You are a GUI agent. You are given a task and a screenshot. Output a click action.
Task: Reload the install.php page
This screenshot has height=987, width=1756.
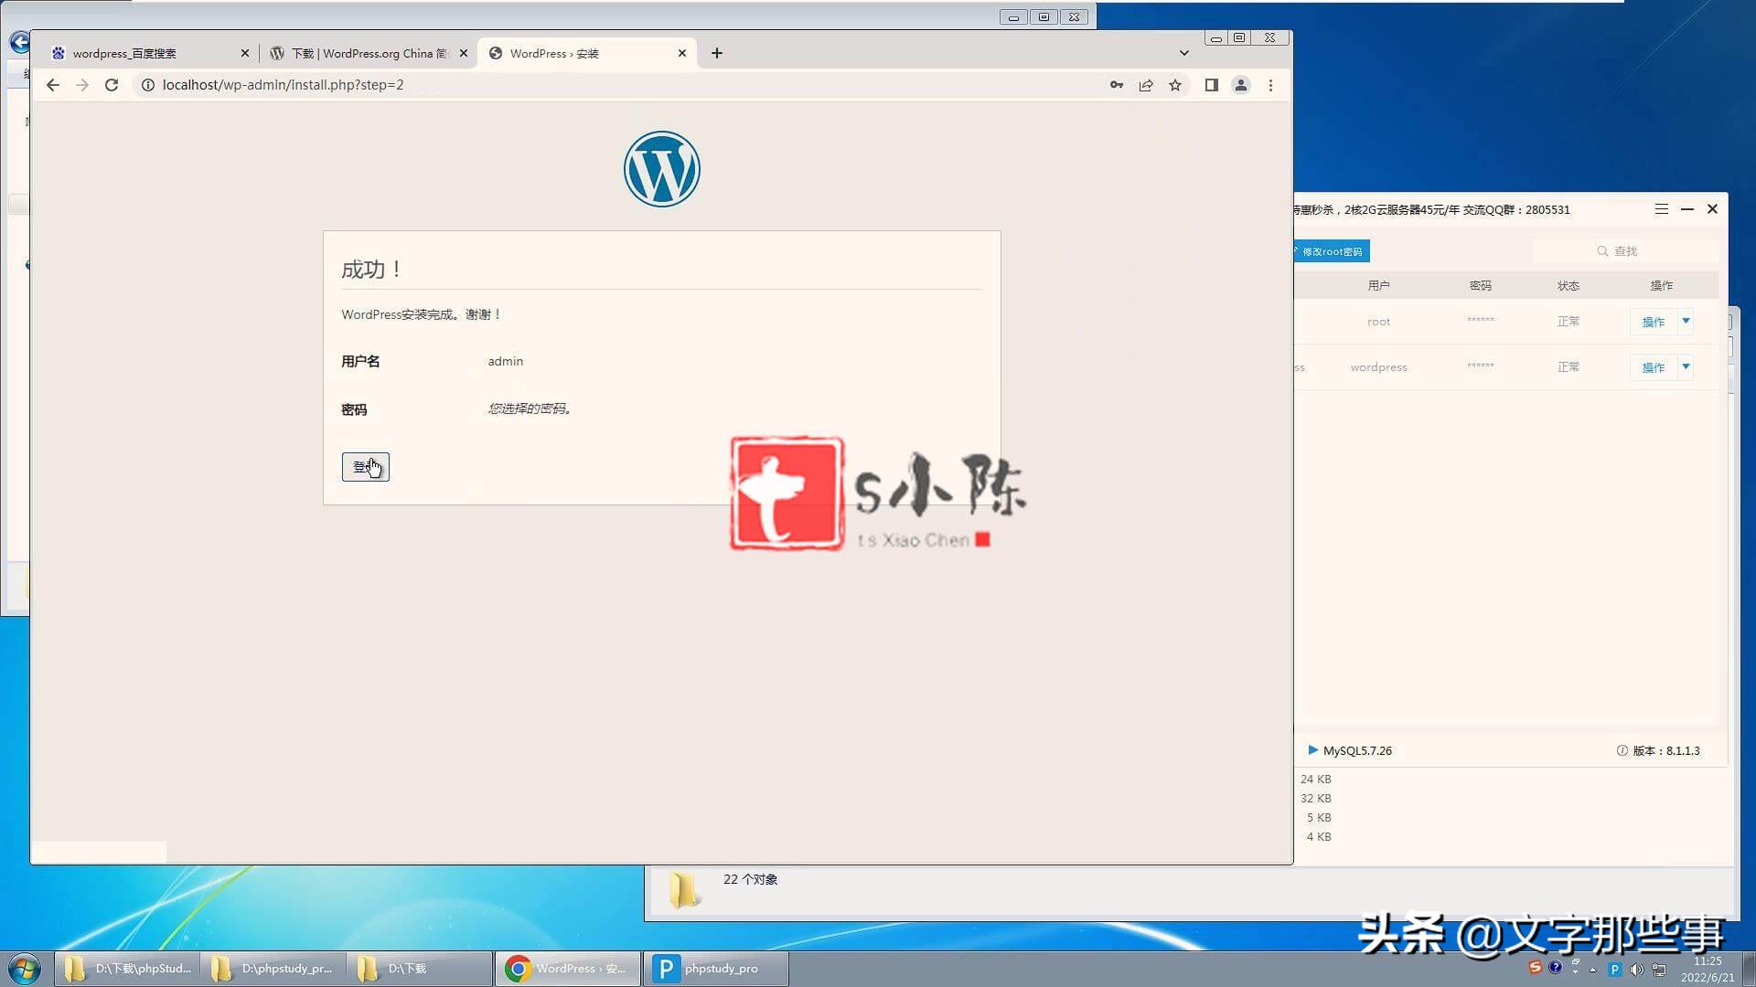click(112, 84)
